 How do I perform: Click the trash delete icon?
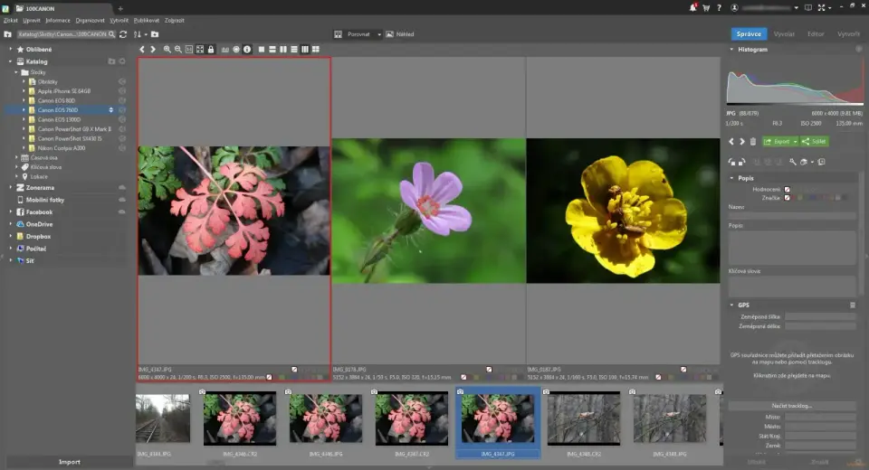(753, 141)
